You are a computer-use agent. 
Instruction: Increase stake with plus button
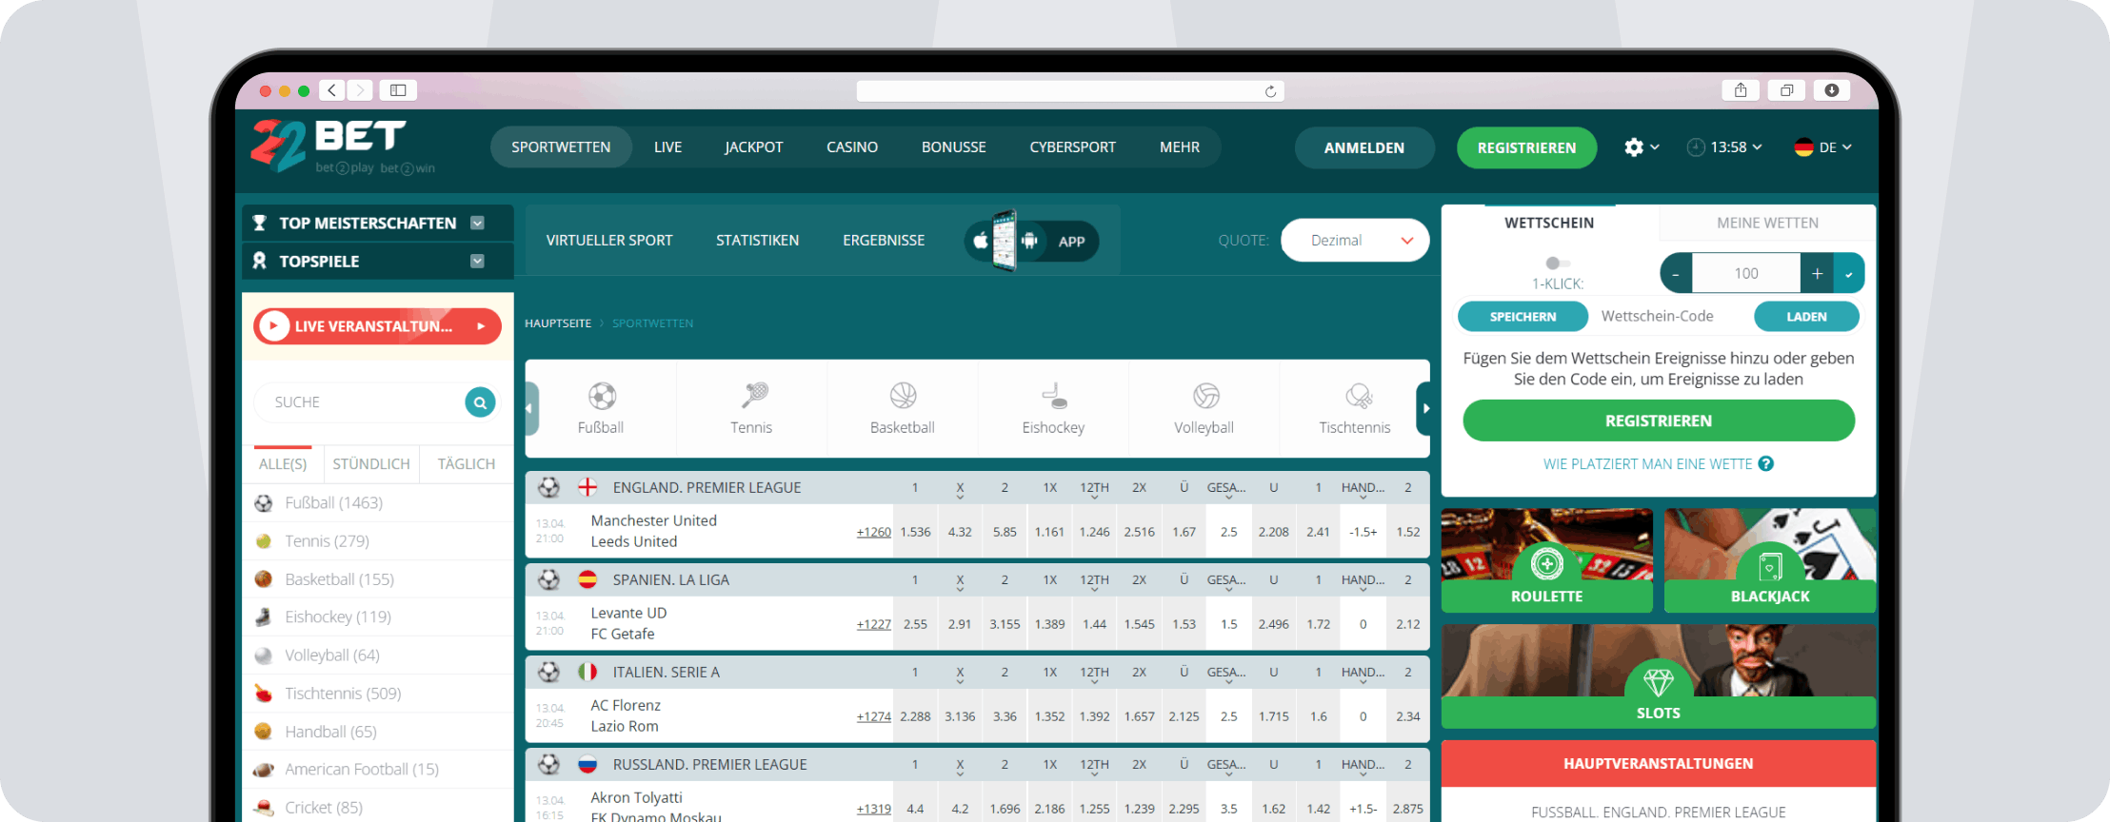click(1817, 274)
